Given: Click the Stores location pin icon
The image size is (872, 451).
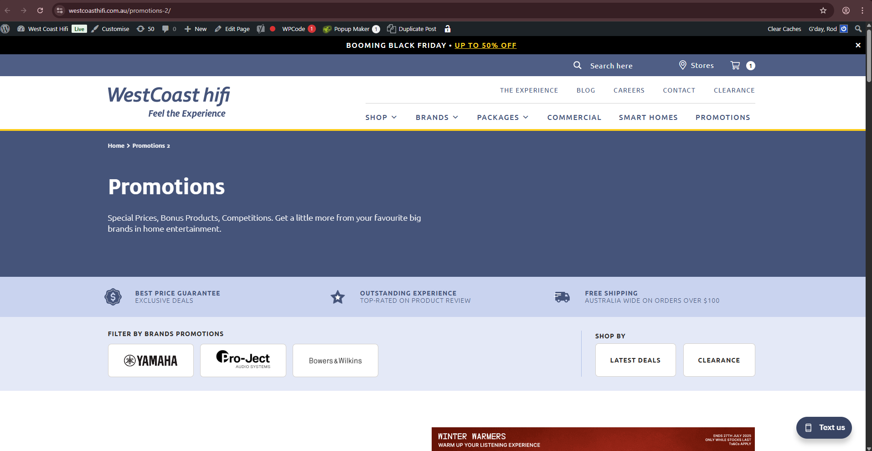Looking at the screenshot, I should (x=682, y=65).
